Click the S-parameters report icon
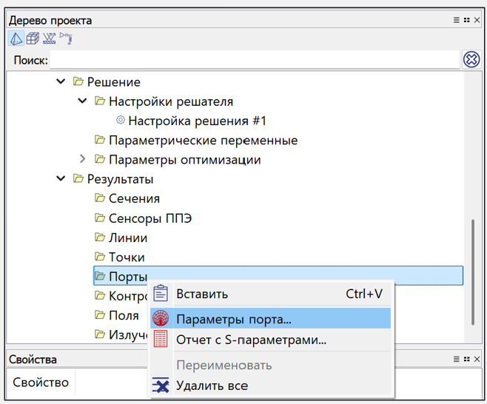The width and height of the screenshot is (487, 404). pos(161,340)
